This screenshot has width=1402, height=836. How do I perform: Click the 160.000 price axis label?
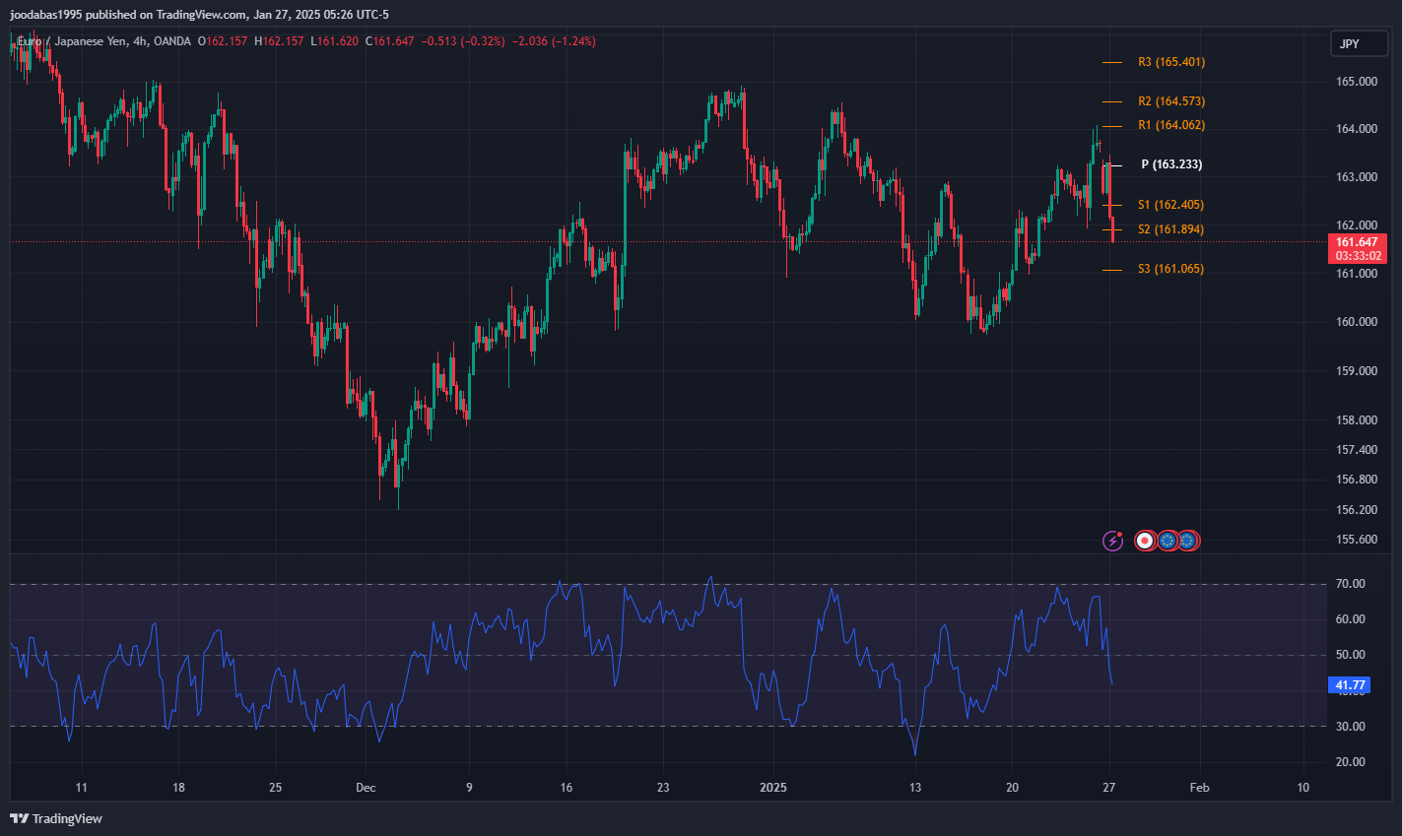point(1357,322)
